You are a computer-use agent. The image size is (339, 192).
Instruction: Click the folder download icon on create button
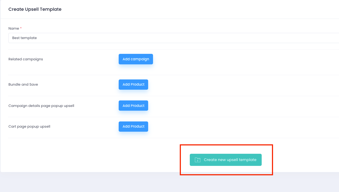pyautogui.click(x=198, y=160)
